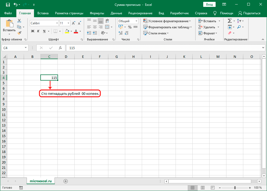Undo the last action
This screenshot has height=191, width=267.
tap(16, 4)
